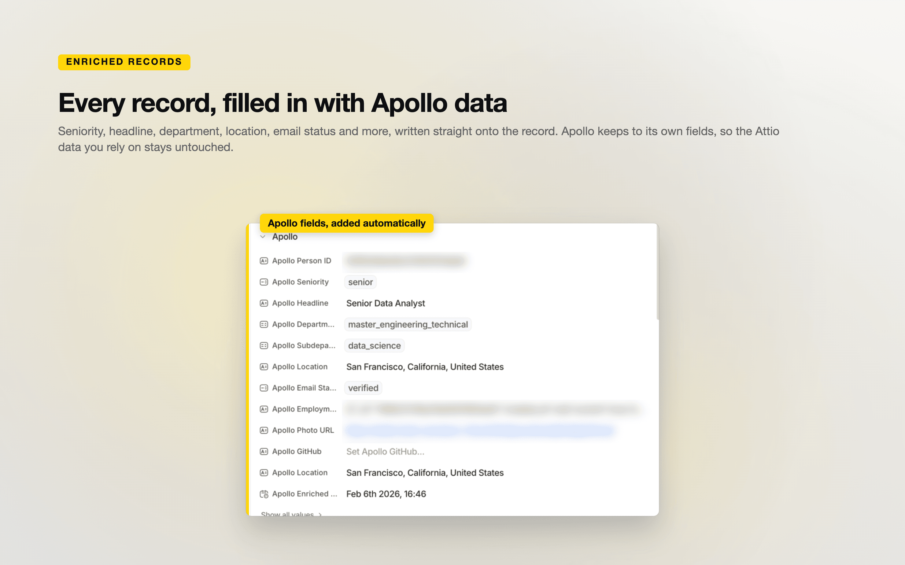
Task: Click the Apollo Departm... multi-select icon
Action: [x=264, y=324]
